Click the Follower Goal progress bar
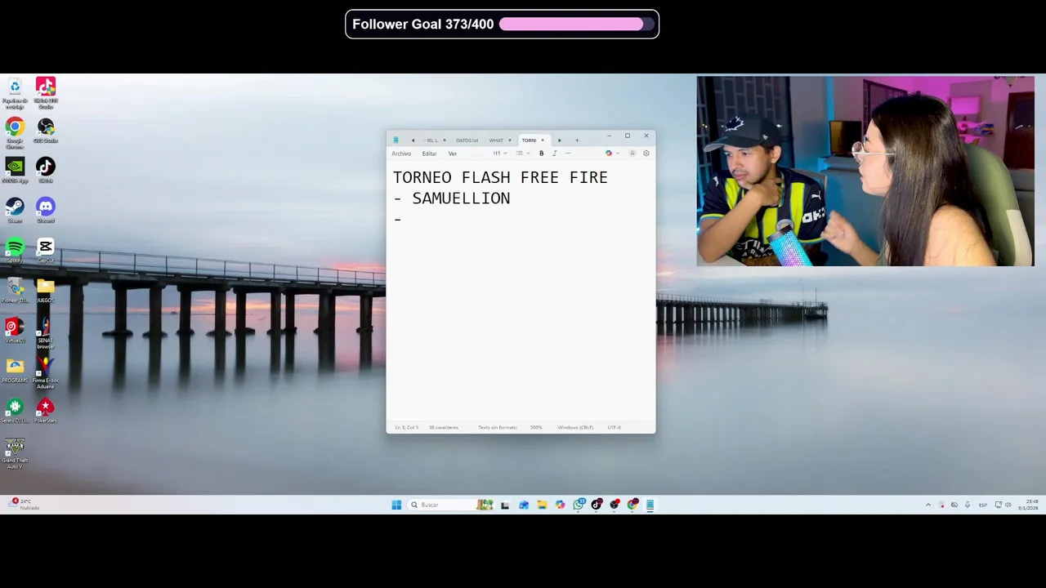The width and height of the screenshot is (1046, 588). (x=578, y=24)
